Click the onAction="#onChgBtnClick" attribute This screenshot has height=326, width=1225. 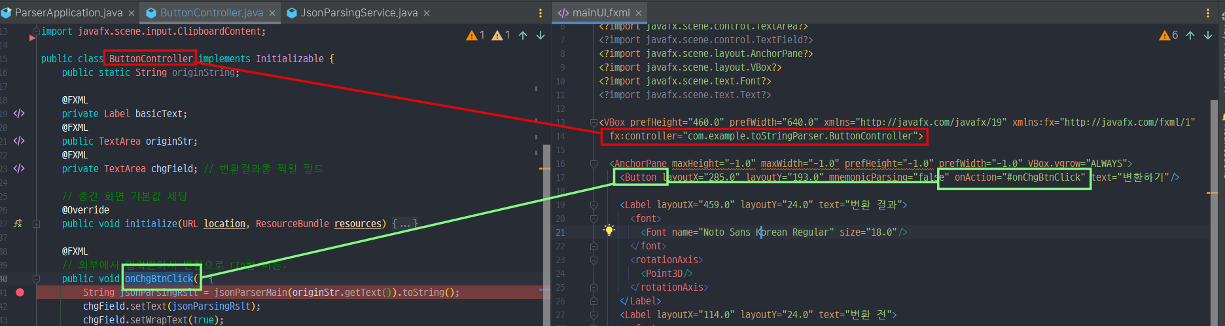[1020, 177]
